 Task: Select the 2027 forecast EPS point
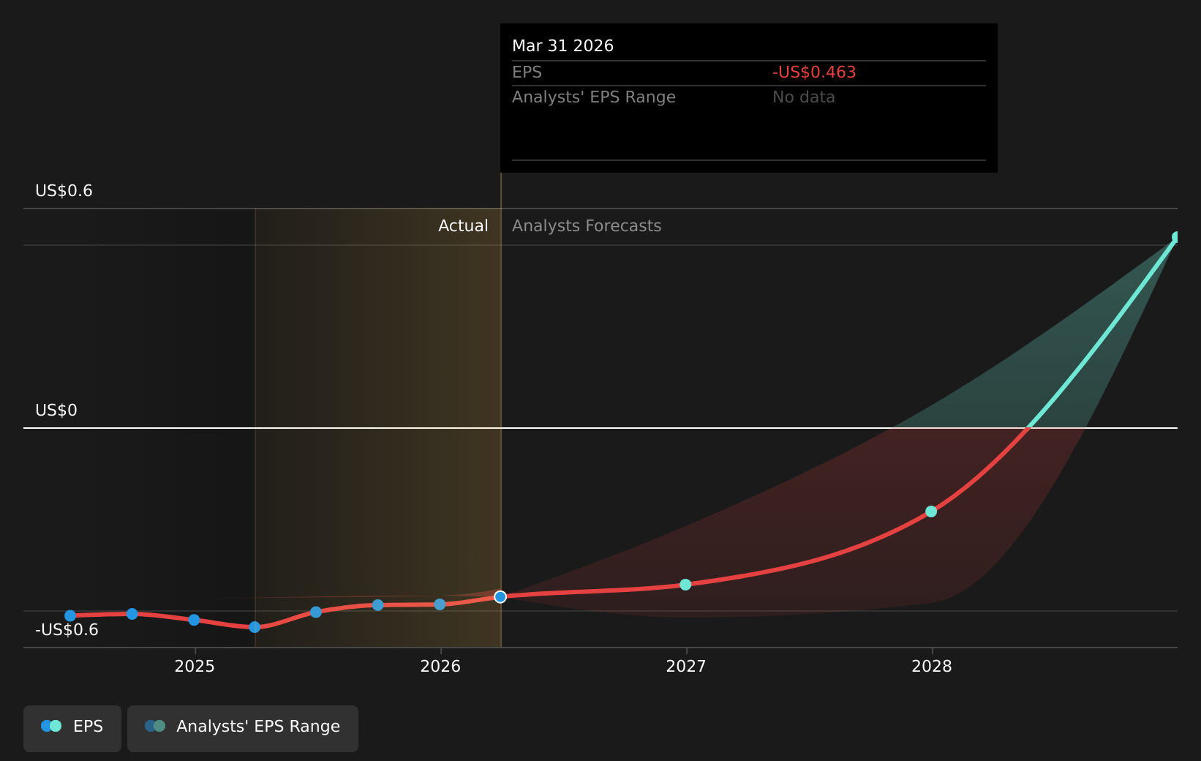coord(685,585)
